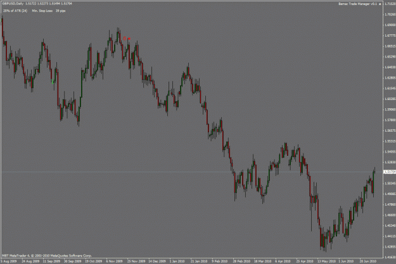Click the 1.61545 level on the price axis

coord(390,89)
